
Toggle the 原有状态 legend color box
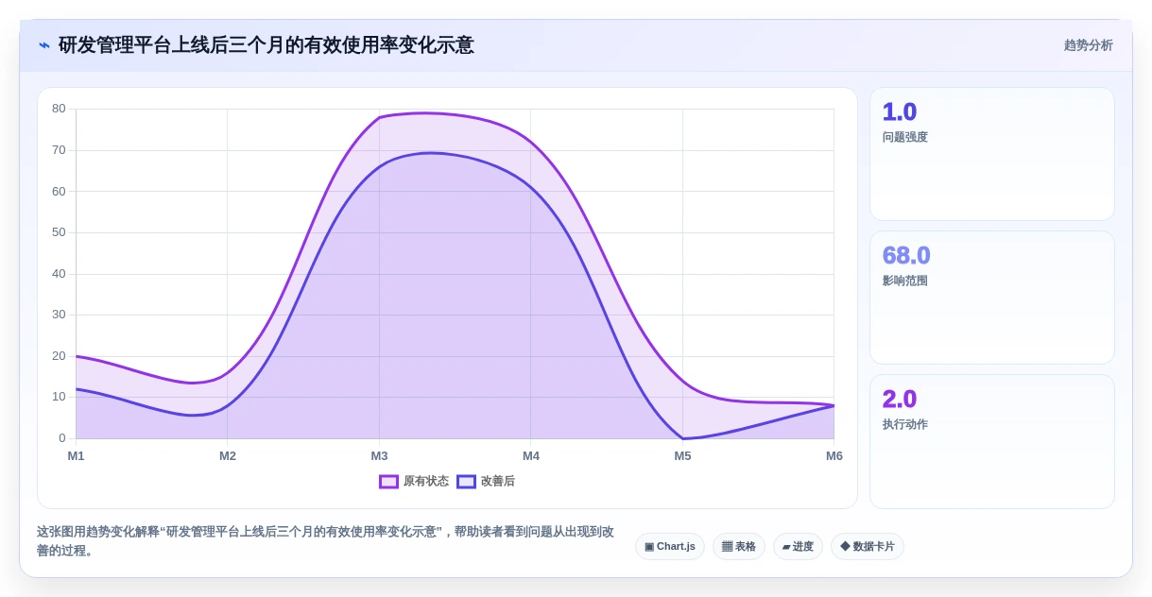coord(388,481)
